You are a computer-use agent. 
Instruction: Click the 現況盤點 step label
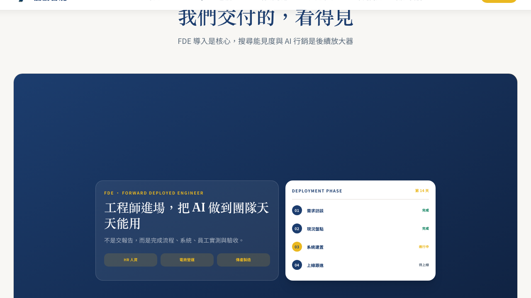coord(315,229)
